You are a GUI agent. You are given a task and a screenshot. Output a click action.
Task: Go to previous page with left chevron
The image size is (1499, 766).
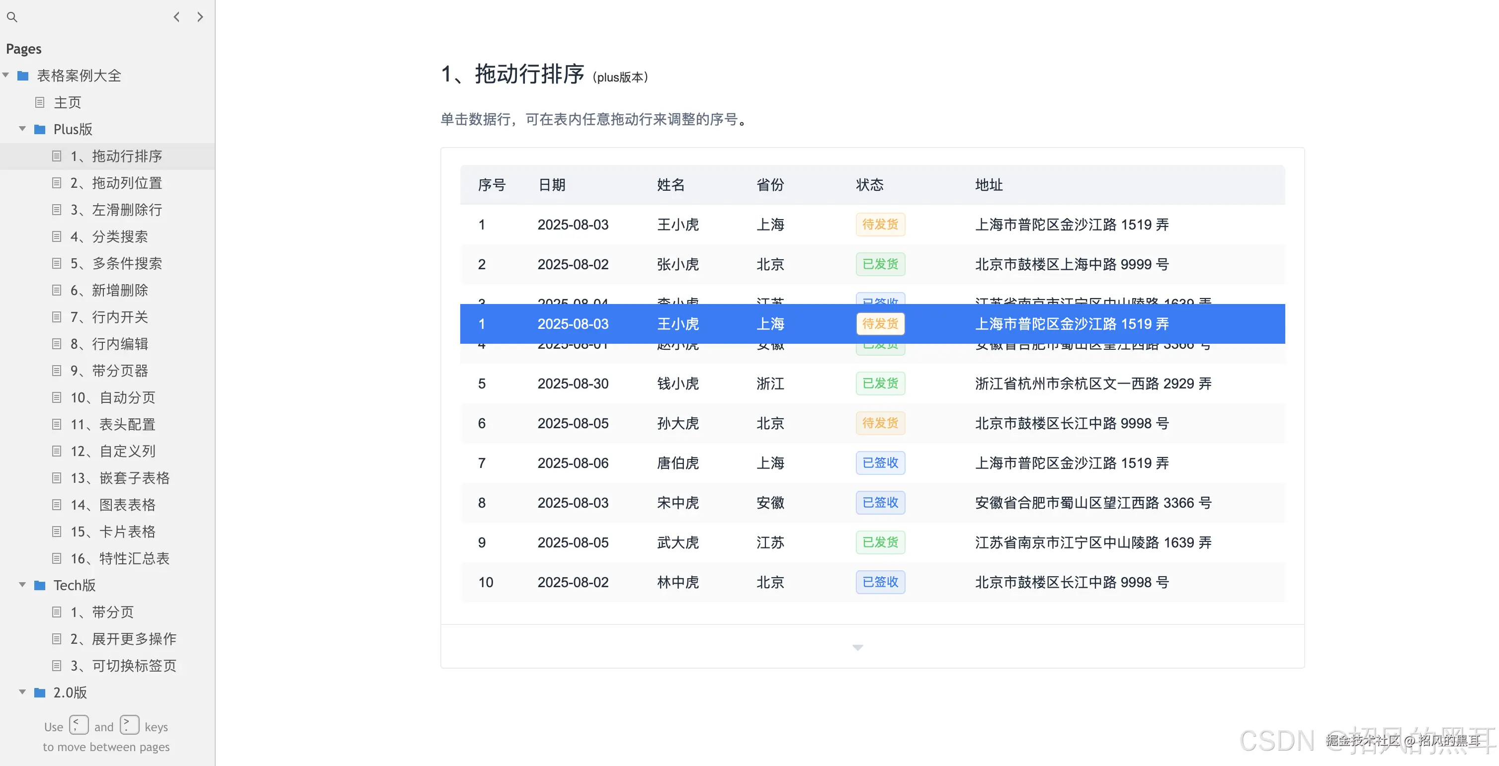pyautogui.click(x=176, y=17)
